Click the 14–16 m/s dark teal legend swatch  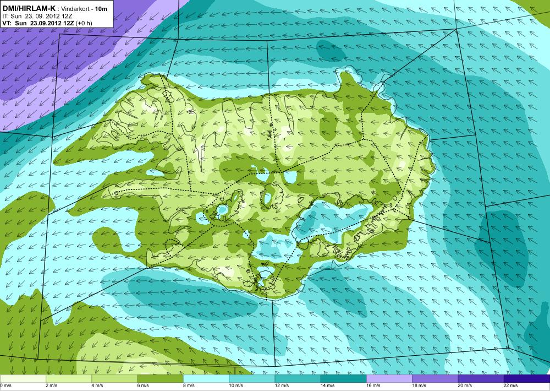click(x=344, y=379)
